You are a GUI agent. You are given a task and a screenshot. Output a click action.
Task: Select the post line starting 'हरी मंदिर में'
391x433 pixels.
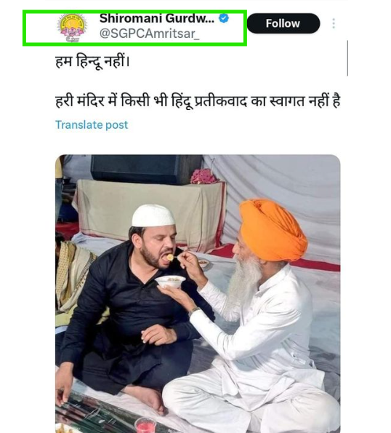coord(198,100)
